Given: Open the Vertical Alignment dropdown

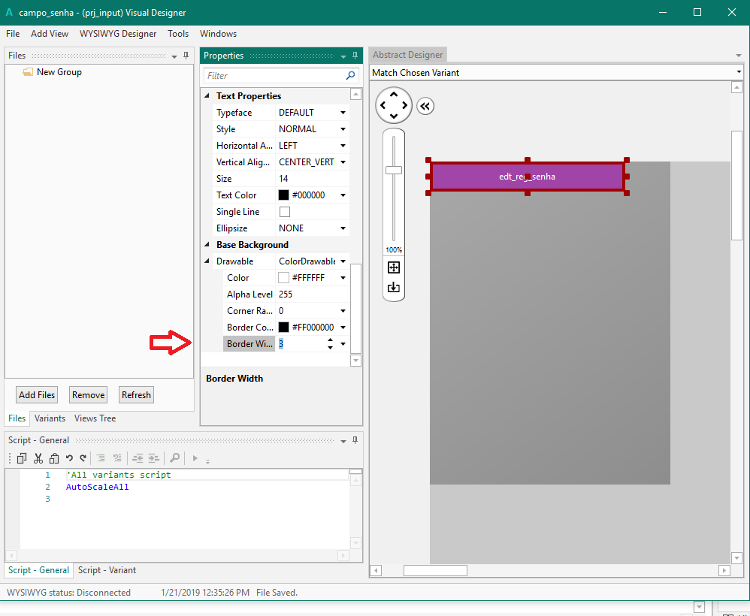Looking at the screenshot, I should pos(343,162).
